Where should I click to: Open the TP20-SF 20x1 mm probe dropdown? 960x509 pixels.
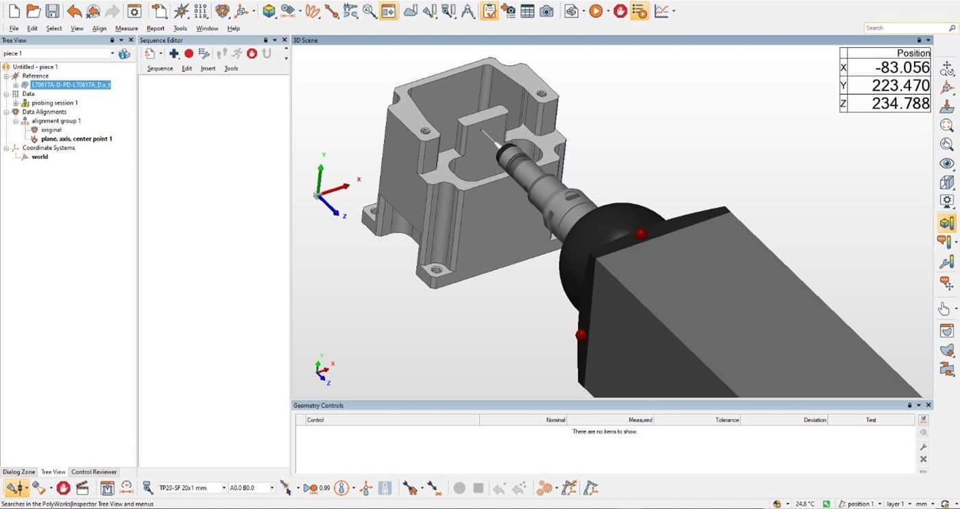[x=224, y=488]
